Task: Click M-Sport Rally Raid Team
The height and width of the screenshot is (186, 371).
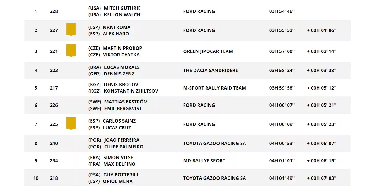Action: click(215, 88)
